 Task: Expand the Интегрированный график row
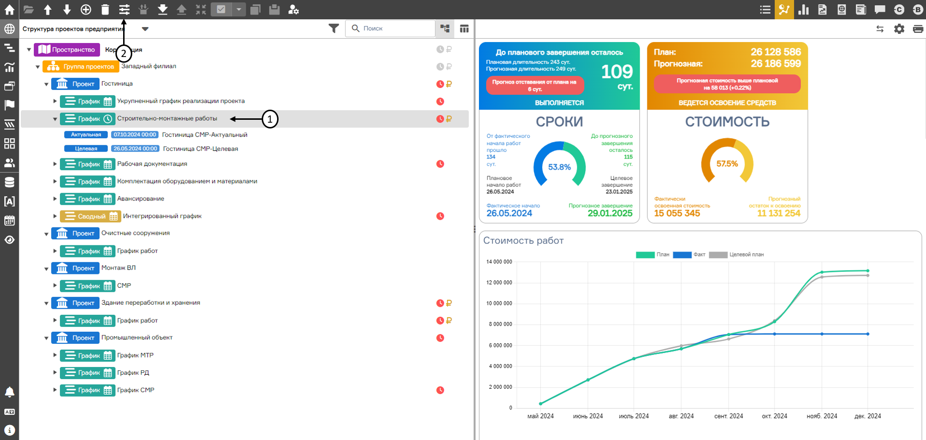click(x=55, y=216)
